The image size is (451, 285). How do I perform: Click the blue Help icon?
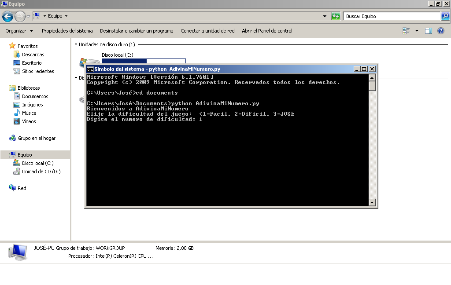point(440,31)
